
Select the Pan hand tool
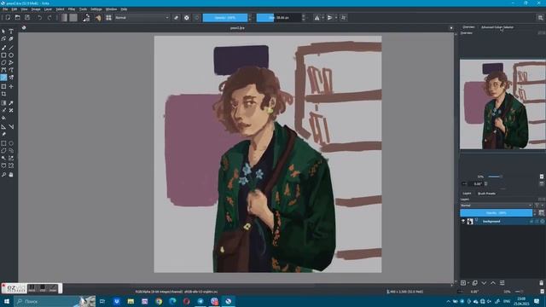click(11, 175)
